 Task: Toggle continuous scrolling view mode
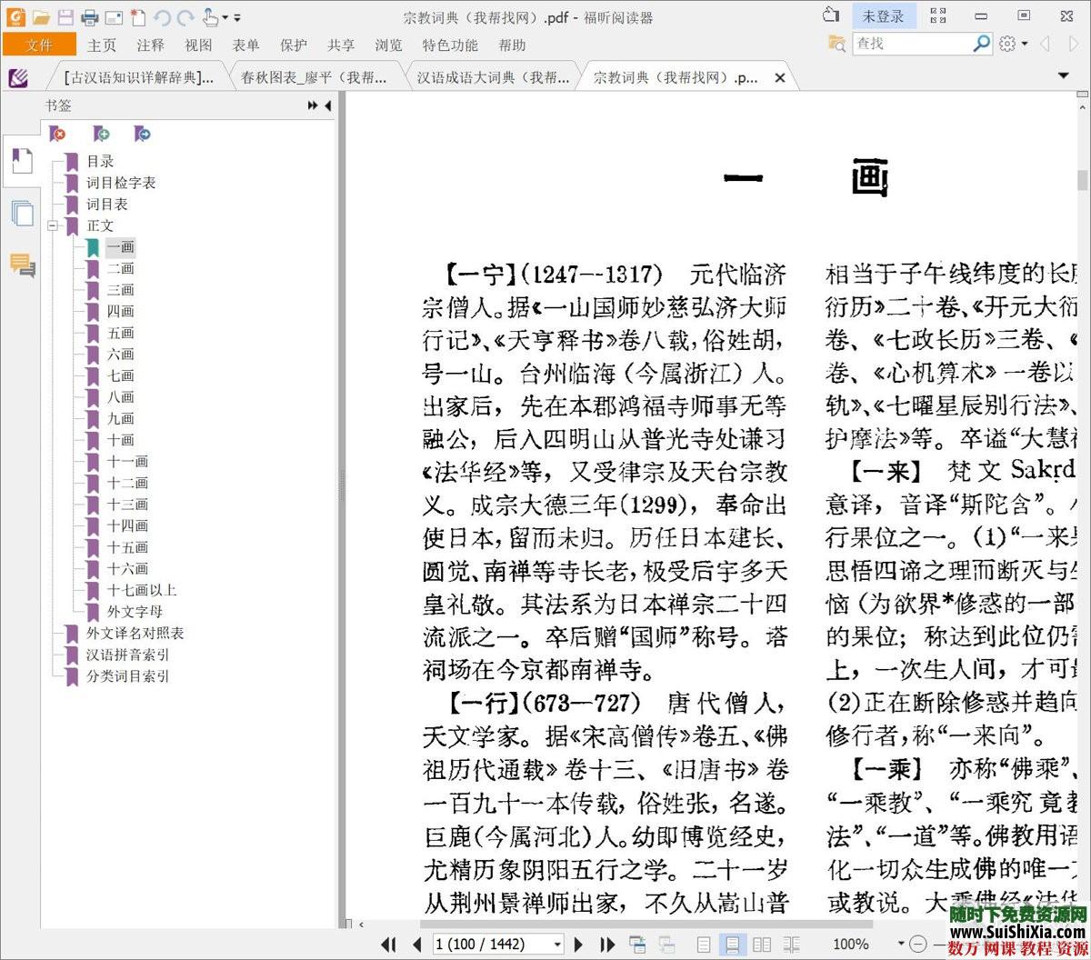pos(733,944)
